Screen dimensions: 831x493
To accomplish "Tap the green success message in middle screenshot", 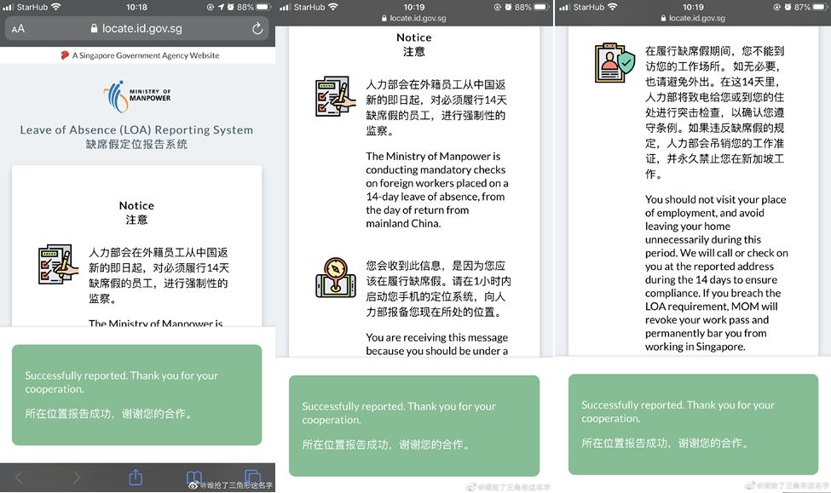I will coord(413,425).
